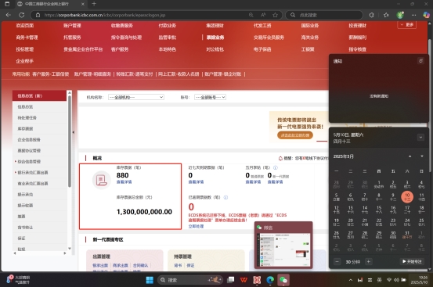Open the 账号 account dropdown
The image size is (433, 287).
(210, 97)
